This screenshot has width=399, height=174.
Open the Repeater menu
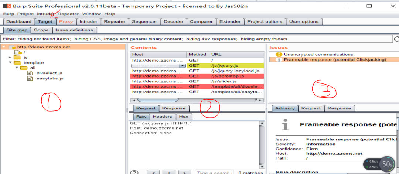coord(68,14)
